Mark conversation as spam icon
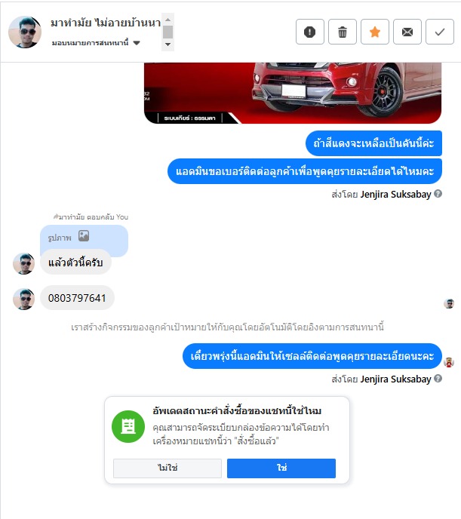 pos(310,32)
